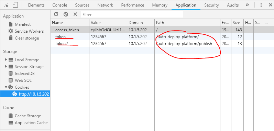Expand the Session Storage tree node
The image size is (274, 131).
coord(6,67)
